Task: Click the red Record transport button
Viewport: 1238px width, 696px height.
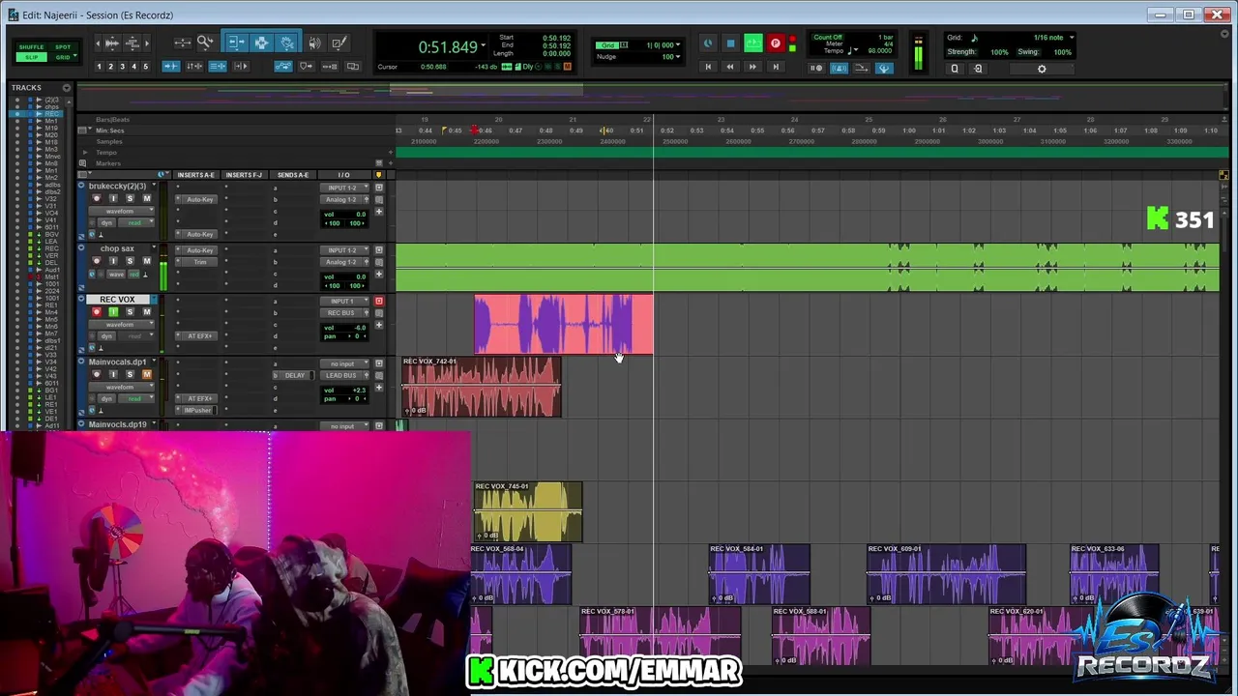Action: 775,43
